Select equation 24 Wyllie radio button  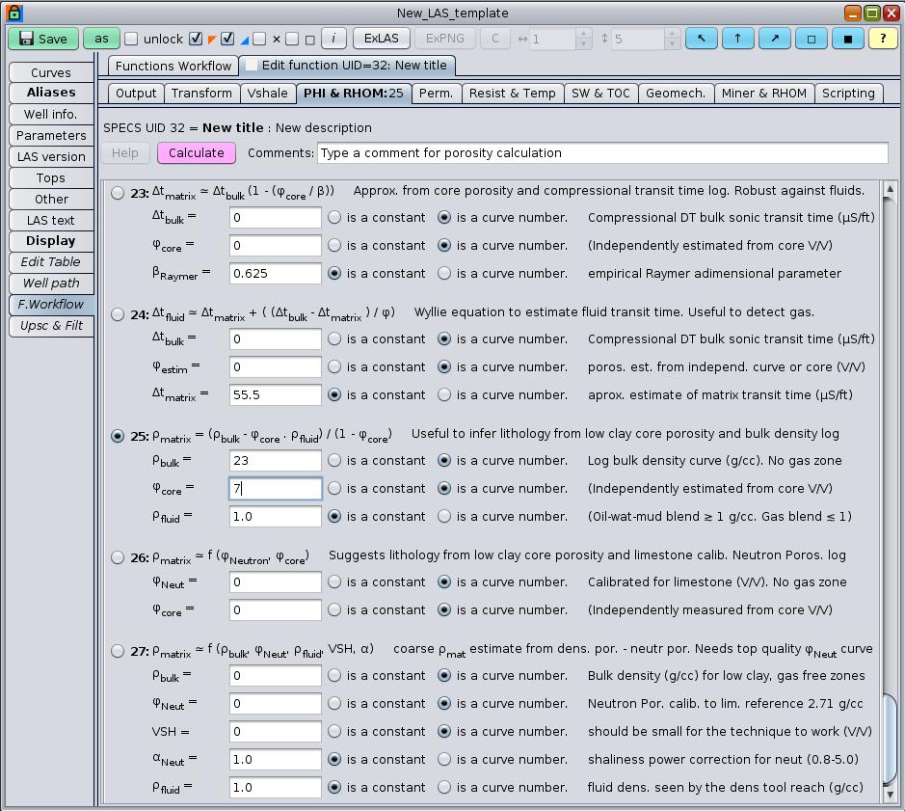[118, 314]
